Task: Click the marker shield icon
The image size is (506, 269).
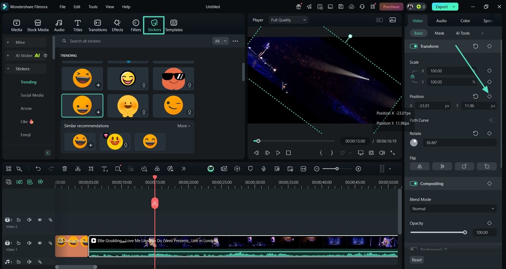Action: pos(250,169)
